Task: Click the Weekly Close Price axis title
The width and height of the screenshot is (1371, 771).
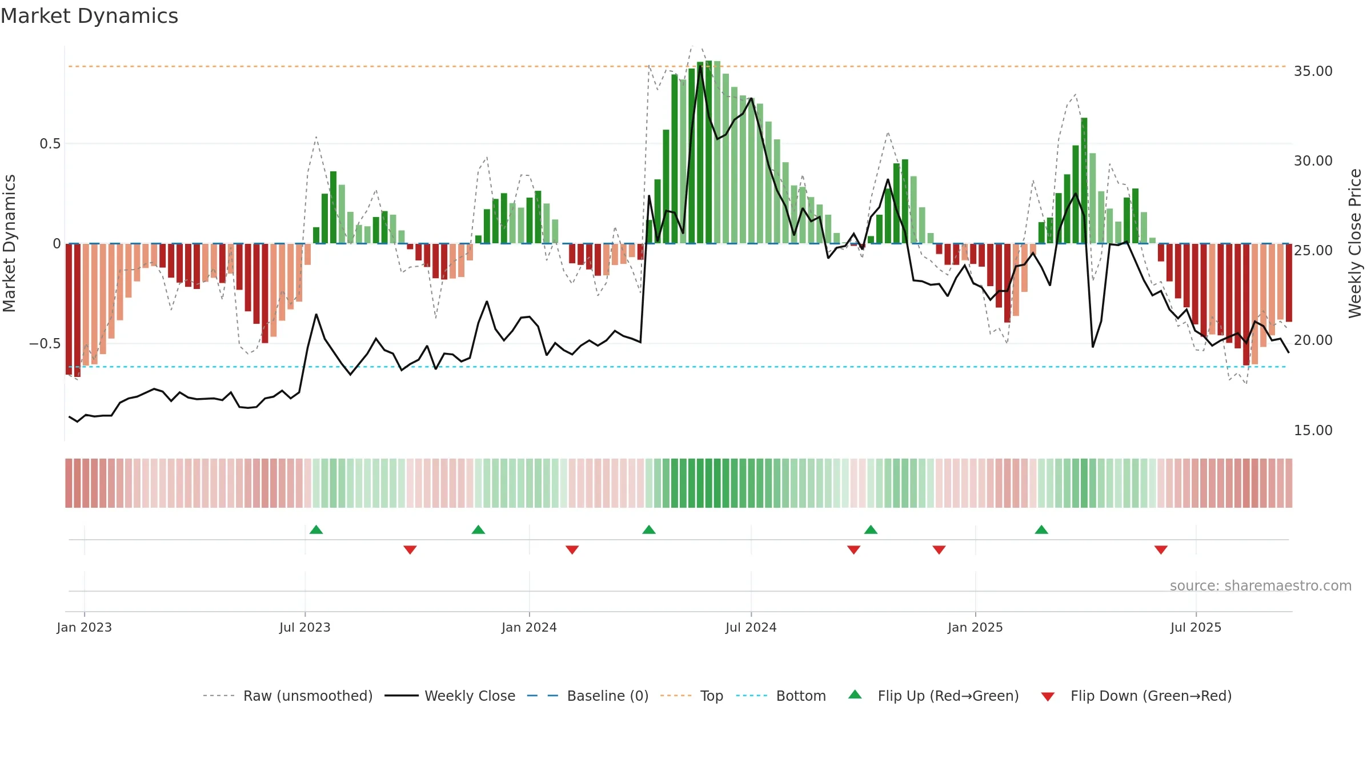Action: [1355, 243]
